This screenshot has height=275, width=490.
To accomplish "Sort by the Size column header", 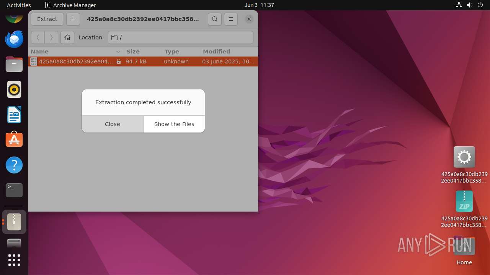I will 142,52.
